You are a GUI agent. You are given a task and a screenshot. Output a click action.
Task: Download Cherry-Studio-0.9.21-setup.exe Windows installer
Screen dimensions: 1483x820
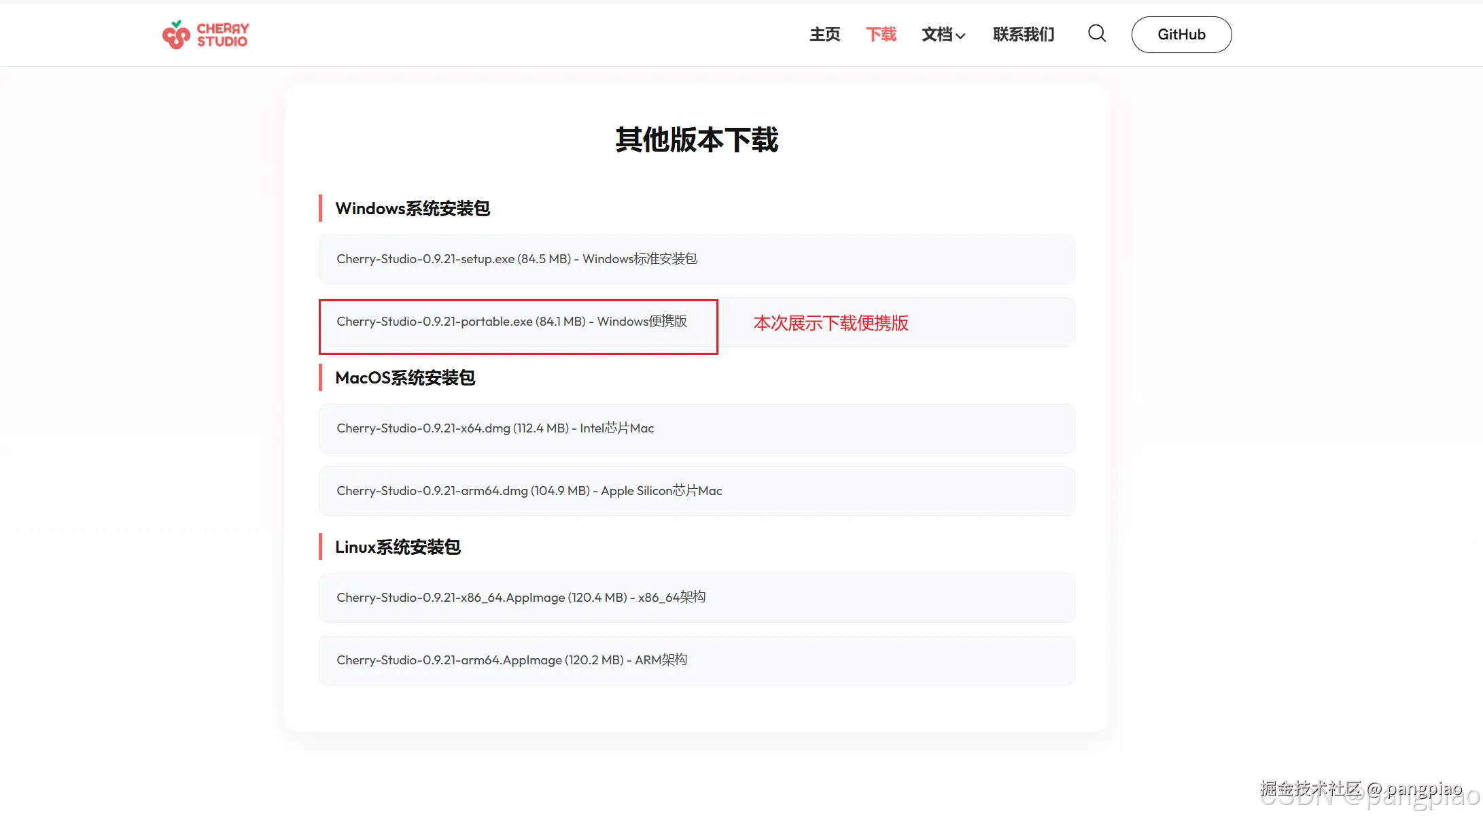(x=517, y=259)
